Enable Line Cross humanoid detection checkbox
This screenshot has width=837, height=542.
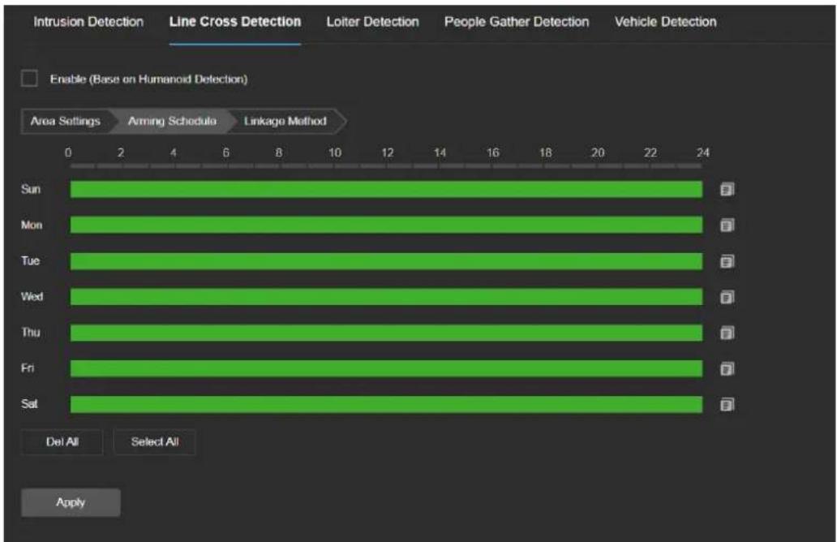point(29,79)
